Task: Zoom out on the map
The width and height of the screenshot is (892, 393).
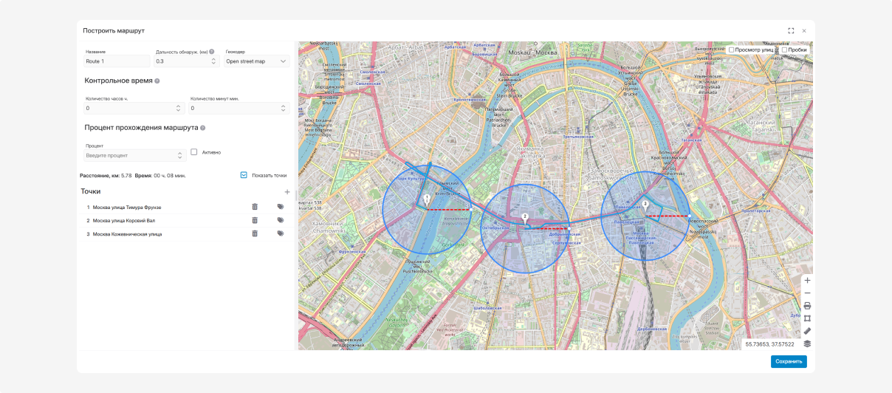Action: [x=807, y=293]
